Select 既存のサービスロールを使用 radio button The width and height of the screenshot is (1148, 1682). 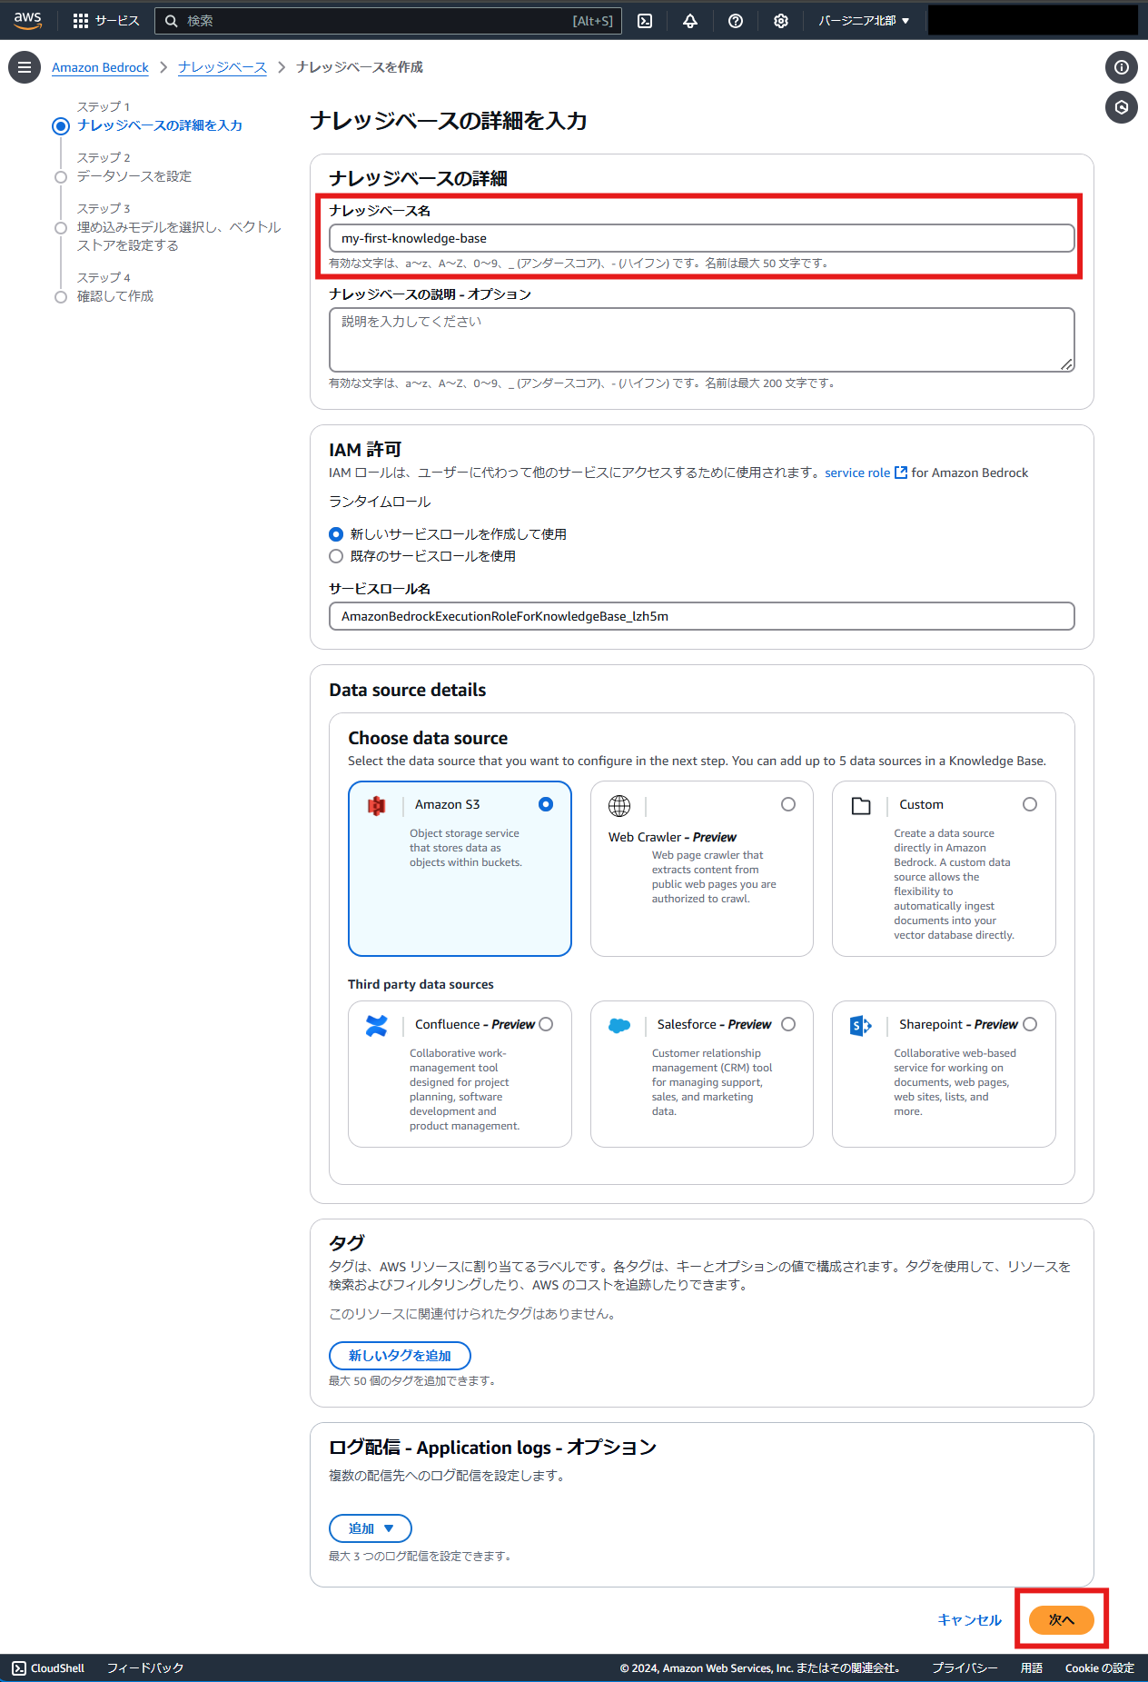coord(336,556)
